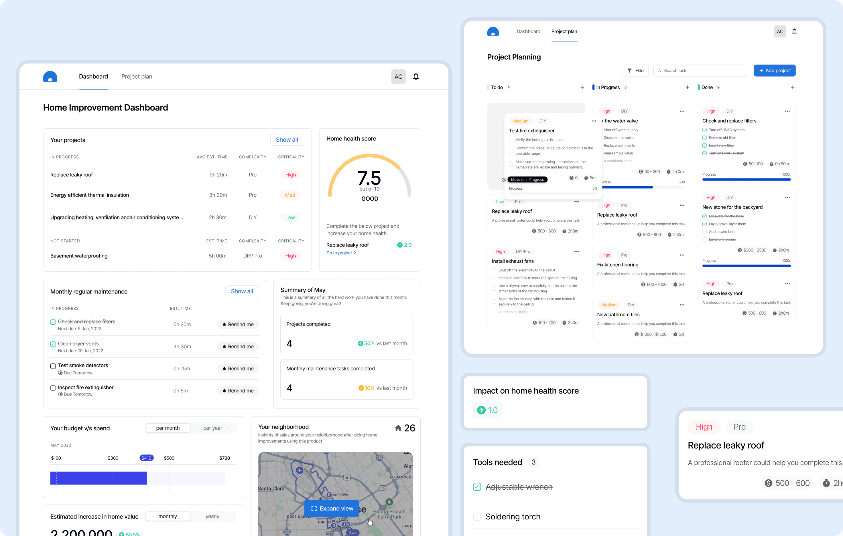Uncheck the Adjustable wrench checkbox
The image size is (843, 536).
tap(477, 487)
